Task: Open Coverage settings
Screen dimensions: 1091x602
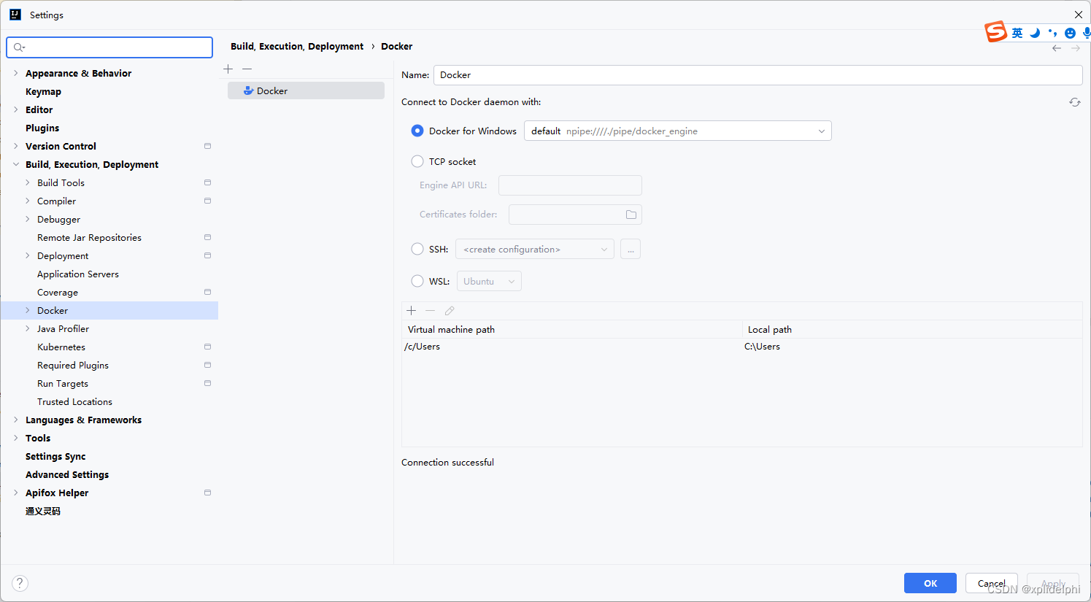Action: coord(58,292)
